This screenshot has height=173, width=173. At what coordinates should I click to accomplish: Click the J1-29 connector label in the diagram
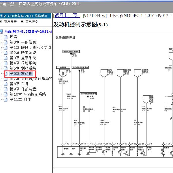coord(125,144)
